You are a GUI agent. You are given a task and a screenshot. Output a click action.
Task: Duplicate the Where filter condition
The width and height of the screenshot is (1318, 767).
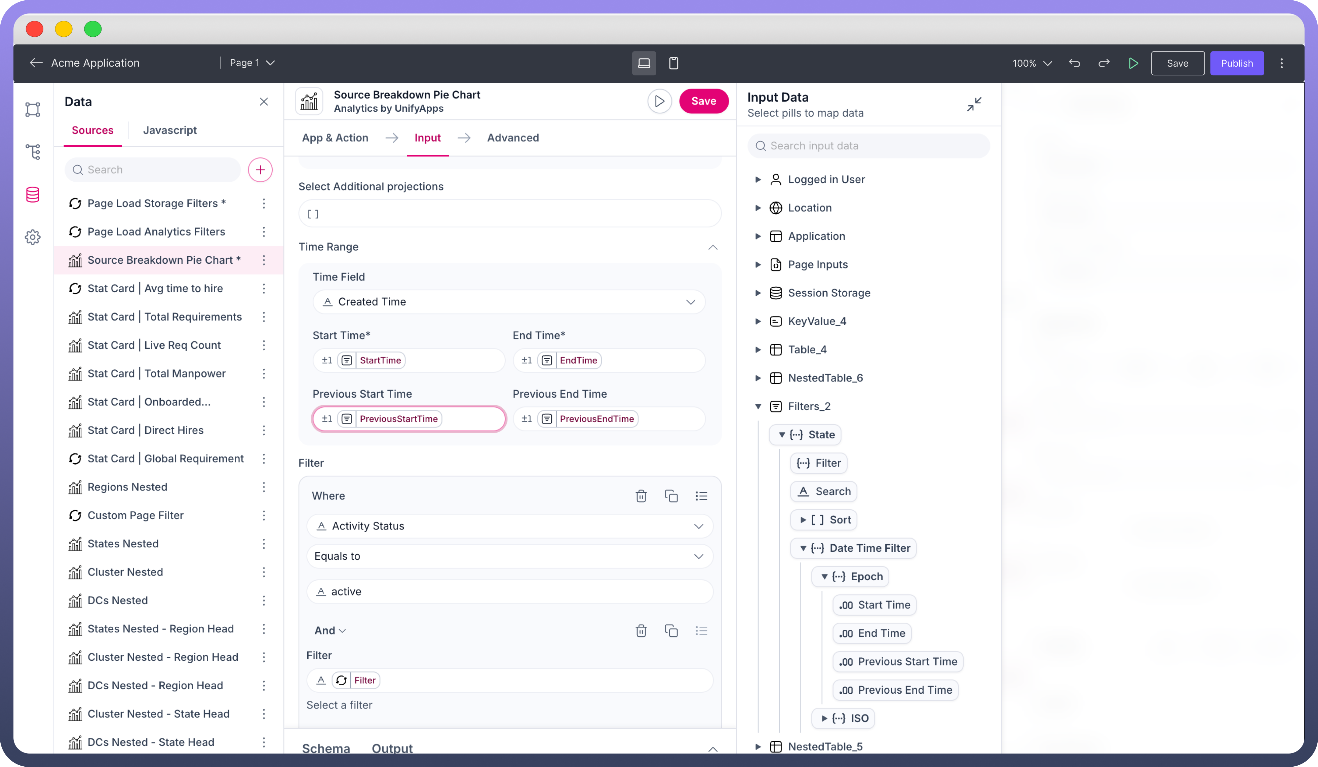pos(671,496)
